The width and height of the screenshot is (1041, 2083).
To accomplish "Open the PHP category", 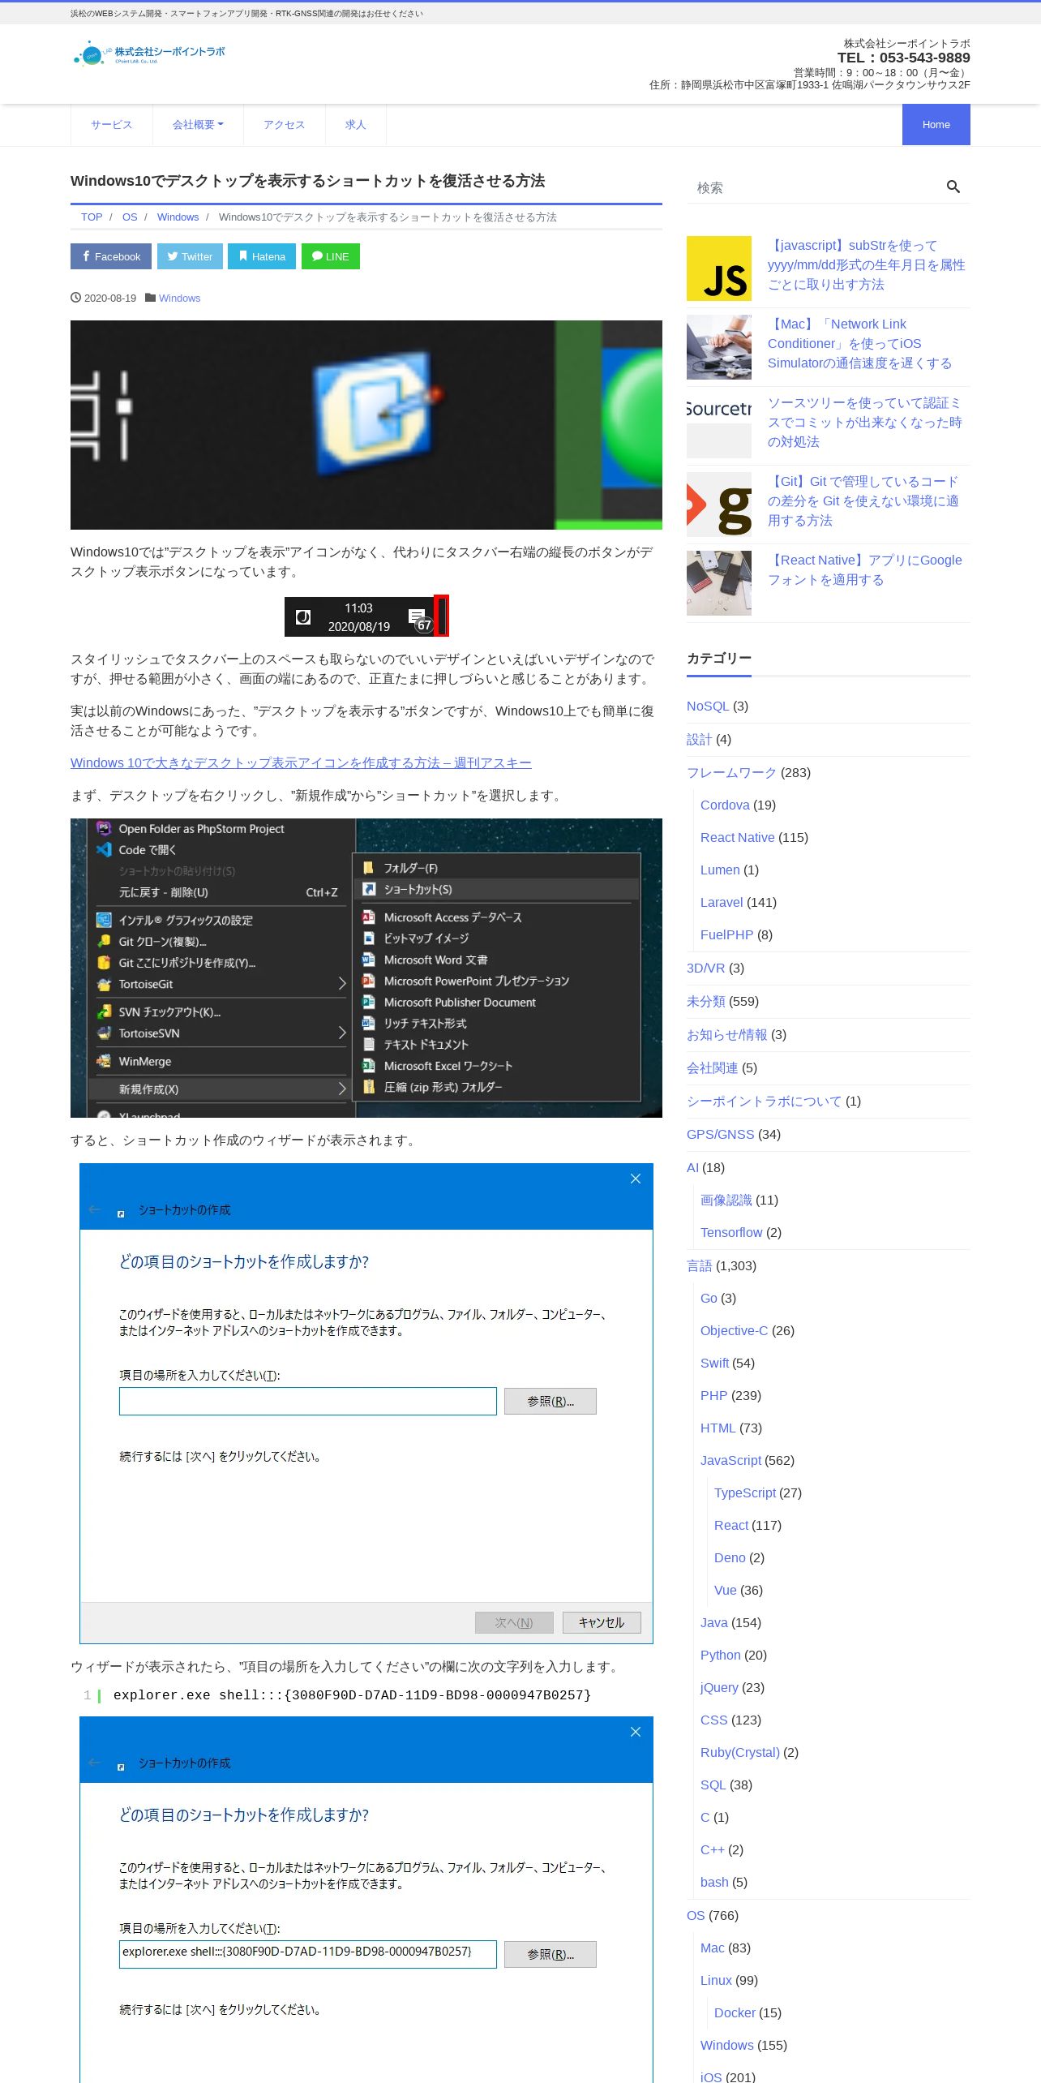I will 714,1396.
